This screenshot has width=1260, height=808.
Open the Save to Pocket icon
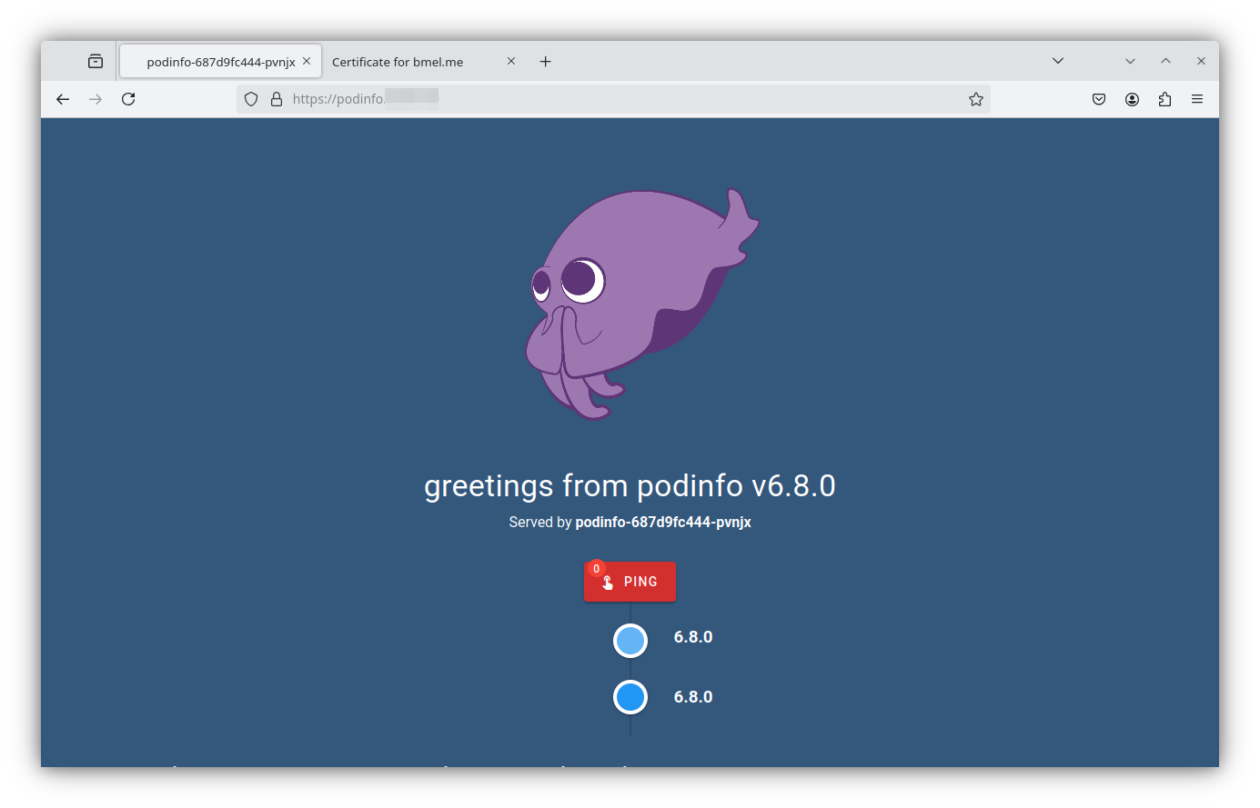pyautogui.click(x=1099, y=99)
